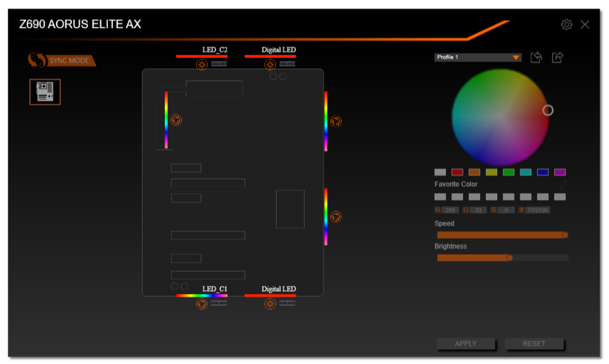Click the G value field
The image size is (609, 364).
[478, 210]
